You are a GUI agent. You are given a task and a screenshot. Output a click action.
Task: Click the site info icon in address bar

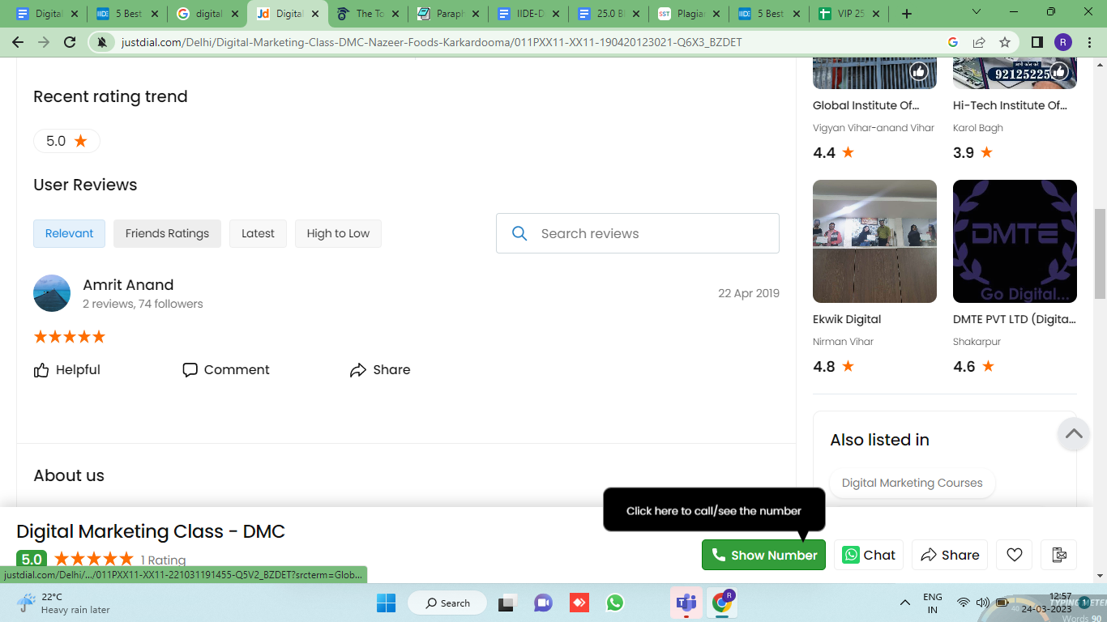(x=102, y=42)
